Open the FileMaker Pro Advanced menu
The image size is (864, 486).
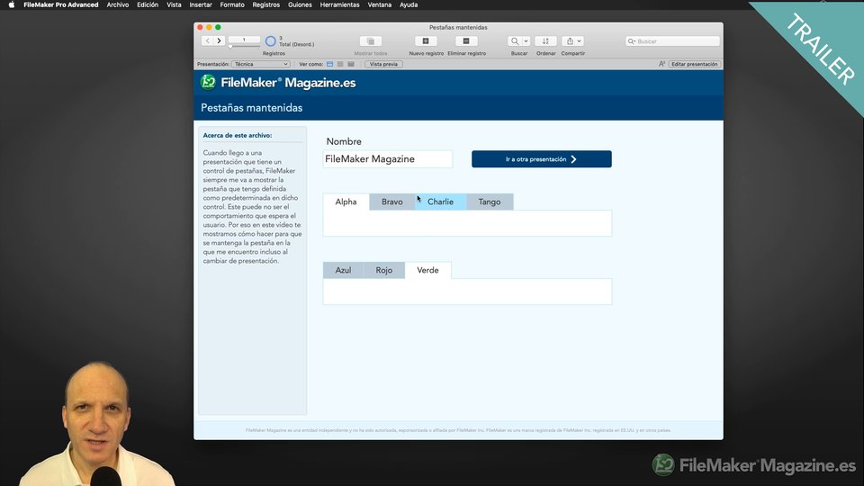click(60, 5)
